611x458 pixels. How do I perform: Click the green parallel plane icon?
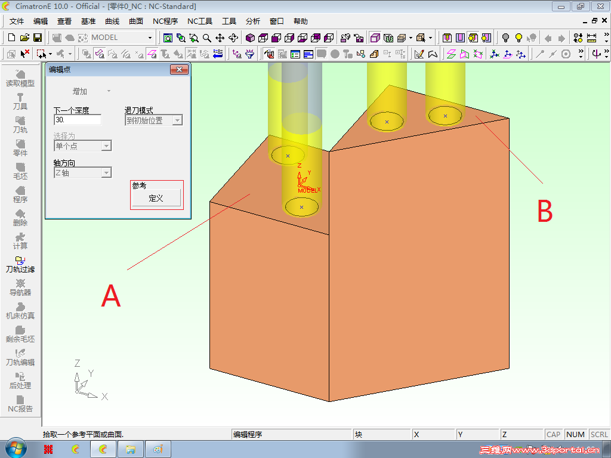(451, 54)
